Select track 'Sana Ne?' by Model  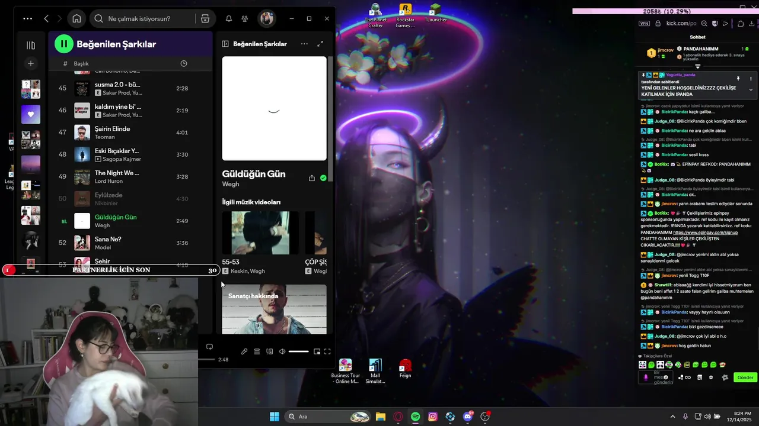(x=130, y=243)
